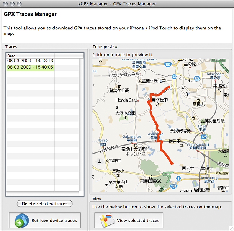Click the route 52 shield on map
The image size is (234, 231).
coord(174,77)
